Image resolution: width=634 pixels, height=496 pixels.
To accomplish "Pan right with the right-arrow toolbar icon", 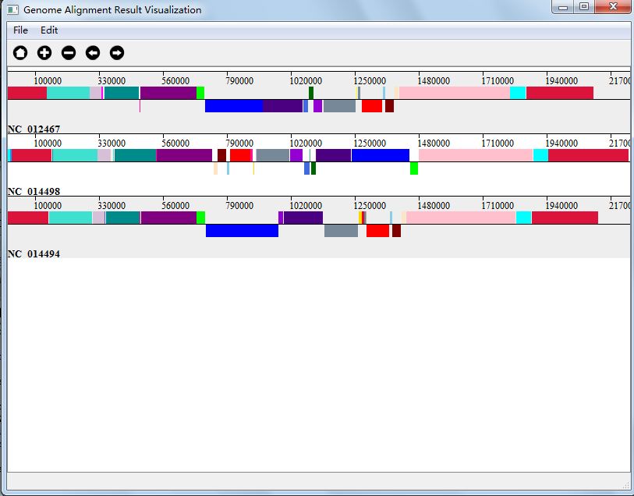I will click(x=117, y=52).
